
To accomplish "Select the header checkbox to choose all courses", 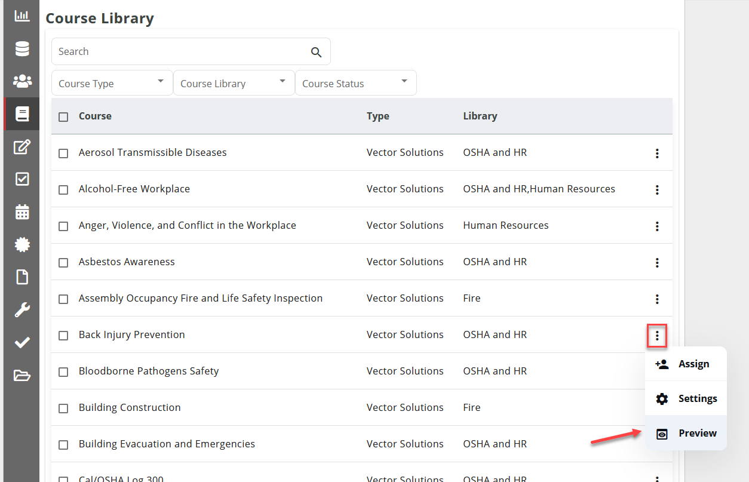I will 63,116.
